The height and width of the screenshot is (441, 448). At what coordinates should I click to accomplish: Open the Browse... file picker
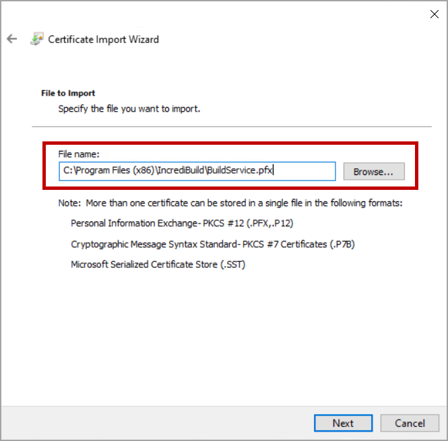[x=373, y=172]
